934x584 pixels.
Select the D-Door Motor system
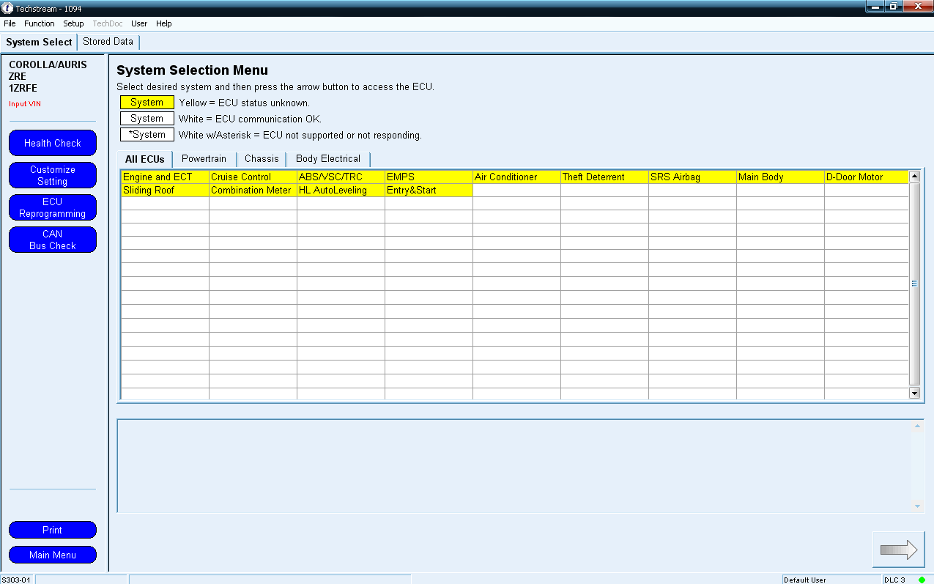(x=867, y=177)
